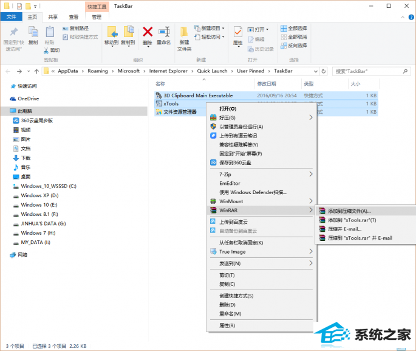416x351 pixels.
Task: Open the New item dropdown
Action: point(210,28)
